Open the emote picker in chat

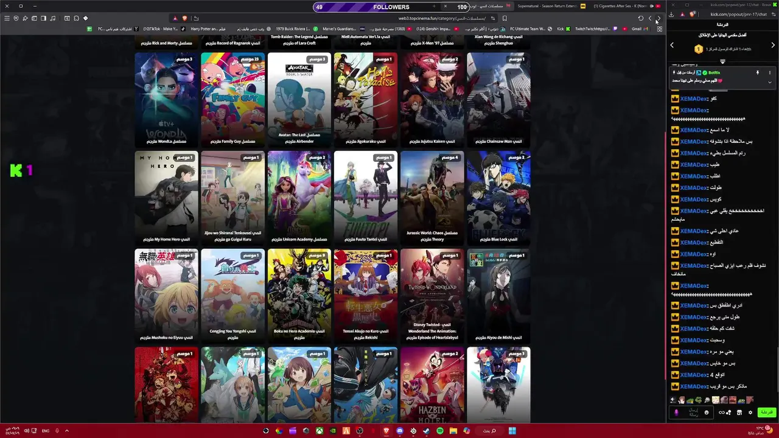(x=707, y=412)
